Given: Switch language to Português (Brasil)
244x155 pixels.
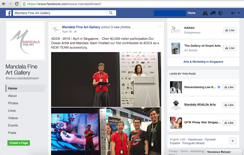Looking at the screenshot, I should (x=193, y=143).
